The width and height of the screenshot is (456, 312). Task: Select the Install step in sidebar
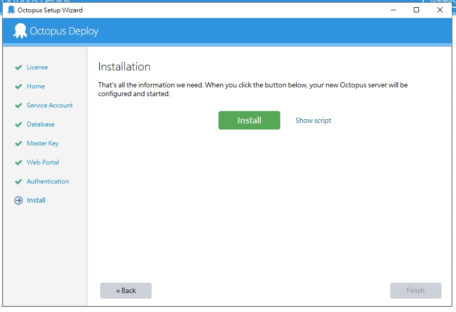pyautogui.click(x=36, y=200)
